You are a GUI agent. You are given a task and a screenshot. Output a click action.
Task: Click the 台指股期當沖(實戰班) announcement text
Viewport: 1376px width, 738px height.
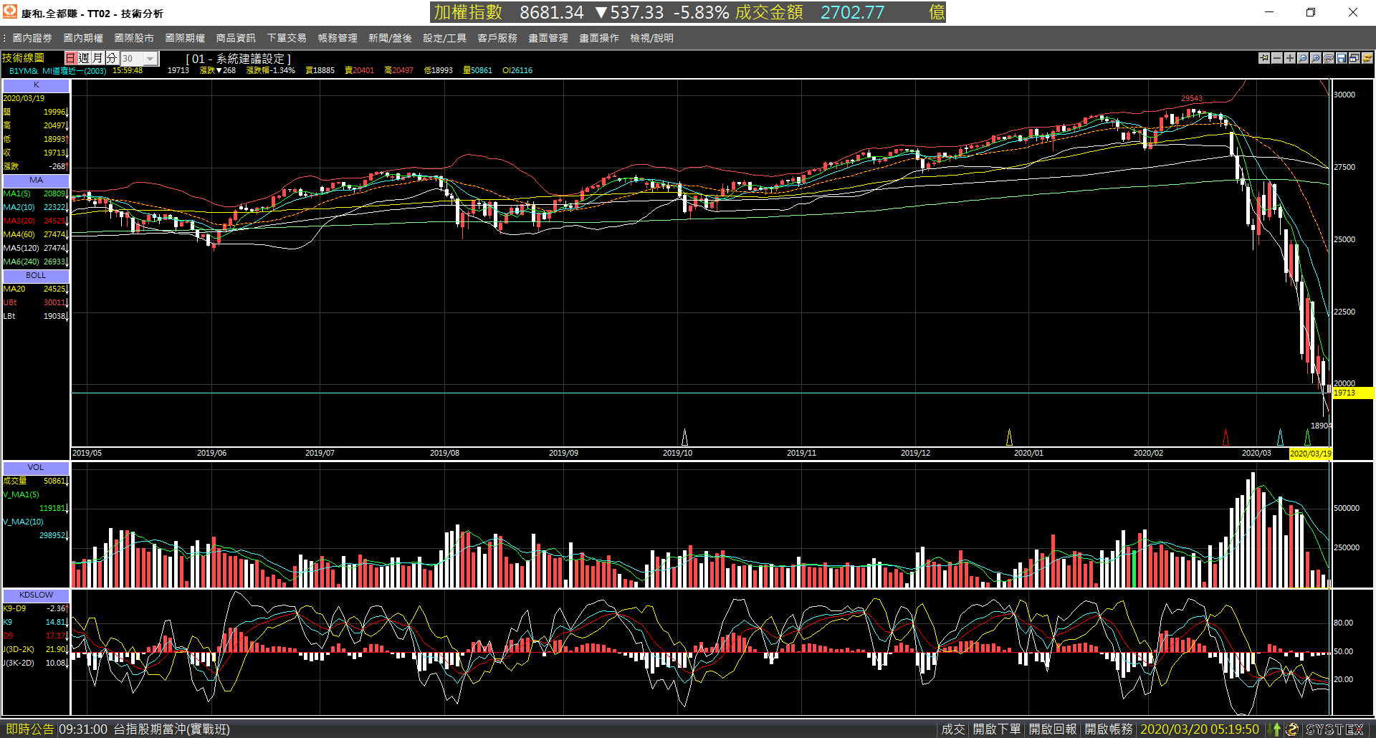point(171,729)
